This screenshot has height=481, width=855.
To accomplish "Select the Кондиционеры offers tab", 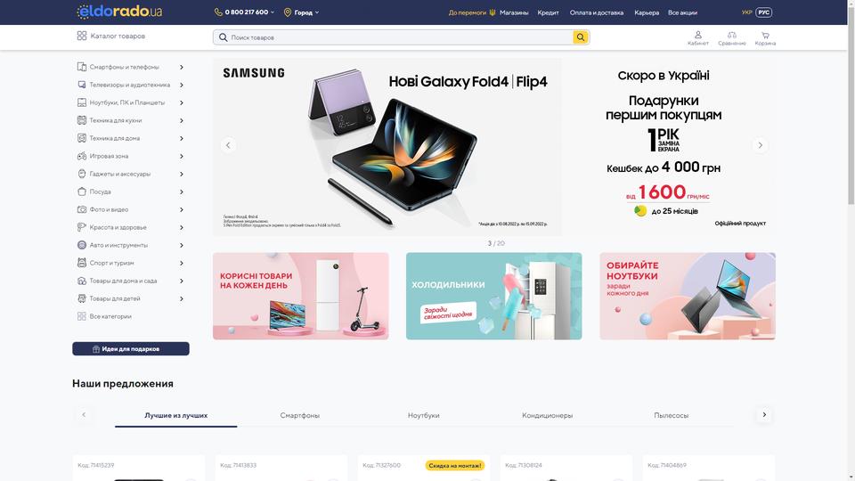I will pos(548,415).
